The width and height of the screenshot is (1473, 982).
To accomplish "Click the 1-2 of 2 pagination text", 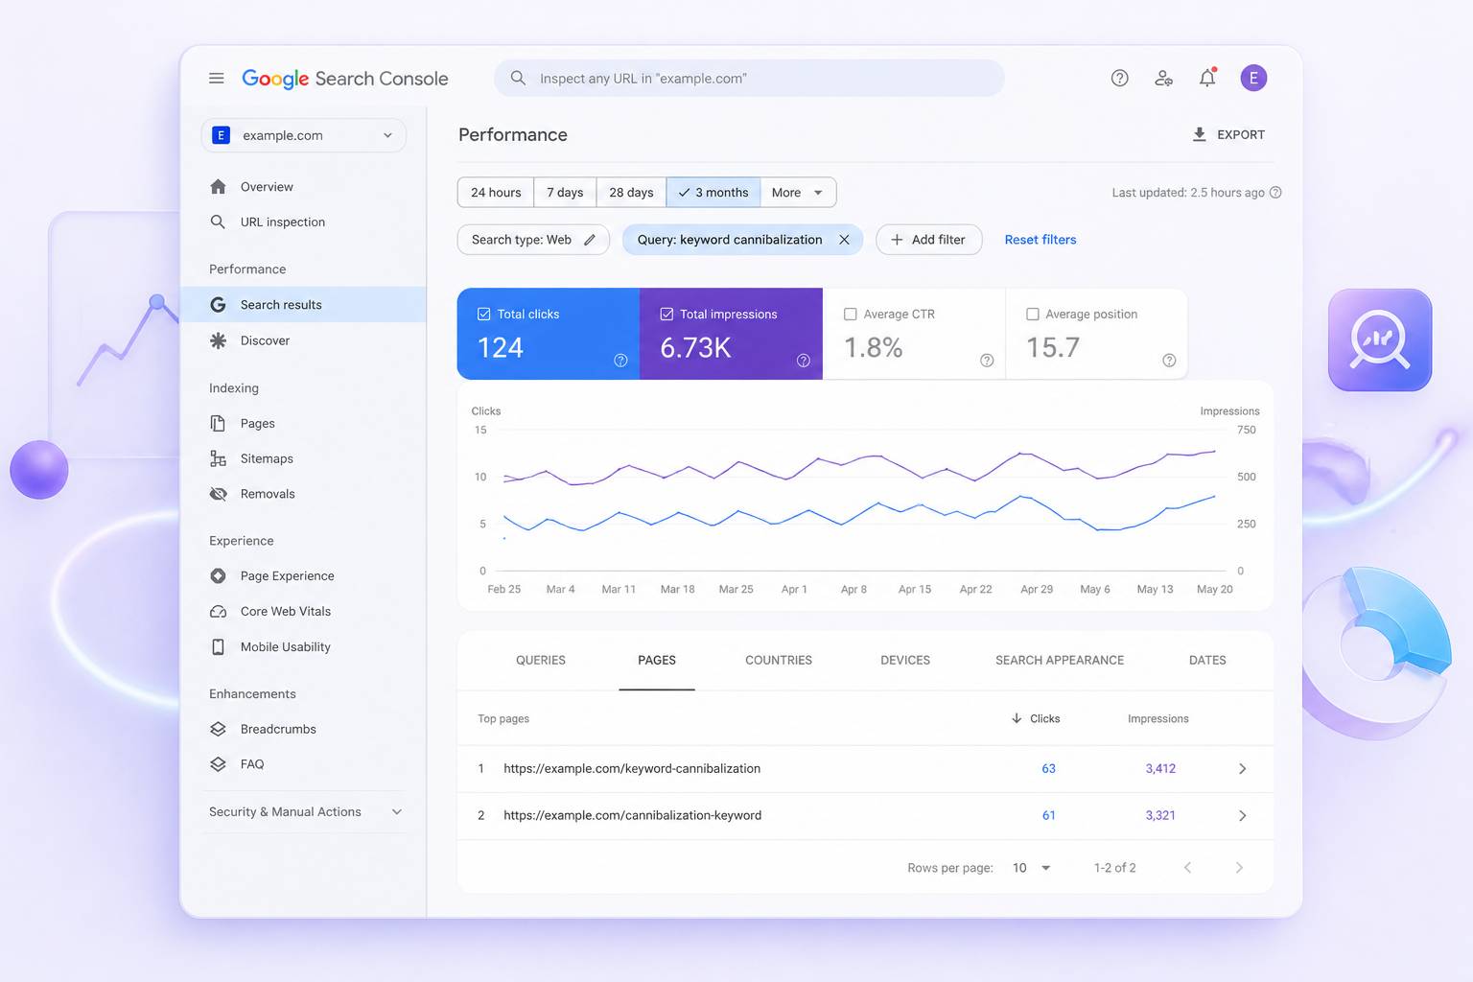I will (x=1114, y=868).
